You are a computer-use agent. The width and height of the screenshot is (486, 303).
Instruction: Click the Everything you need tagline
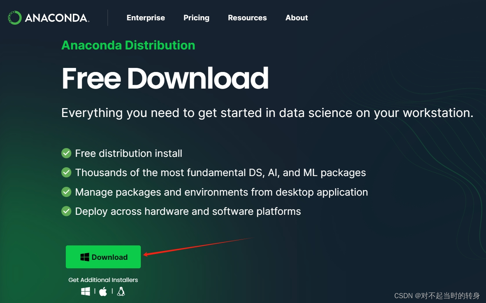267,113
